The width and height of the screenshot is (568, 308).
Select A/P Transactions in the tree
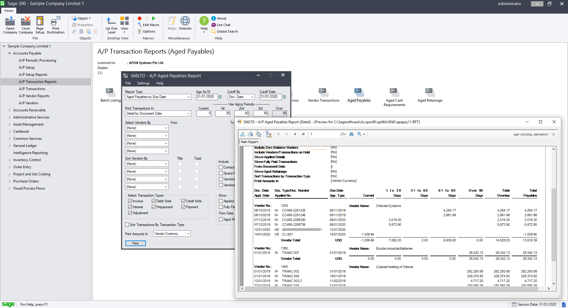(32, 89)
